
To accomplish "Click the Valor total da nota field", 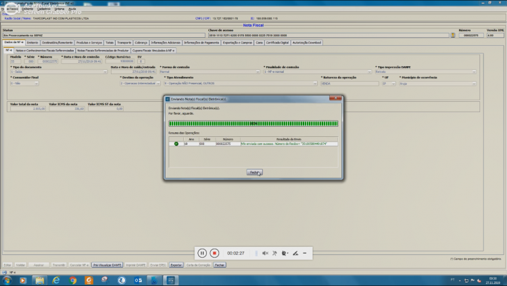I will (x=28, y=109).
